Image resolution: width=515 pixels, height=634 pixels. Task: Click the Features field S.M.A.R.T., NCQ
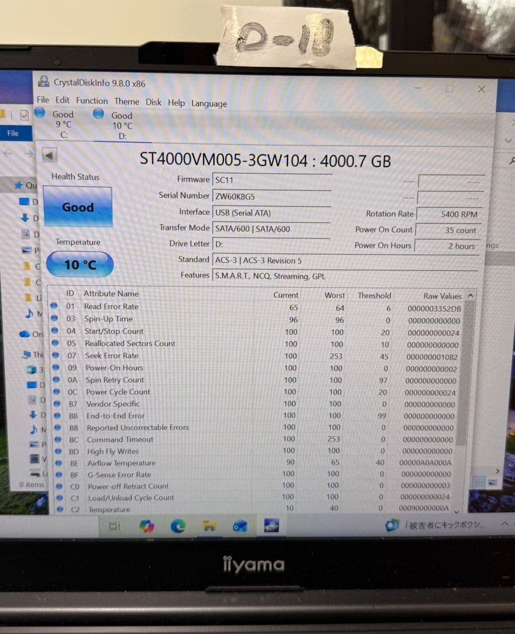click(x=345, y=276)
